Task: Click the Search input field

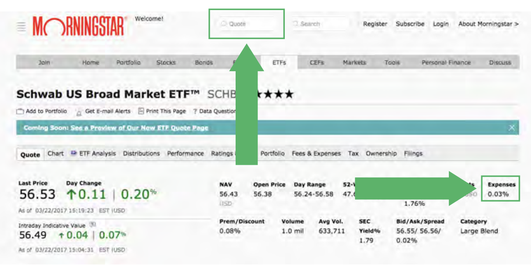Action: [x=320, y=24]
